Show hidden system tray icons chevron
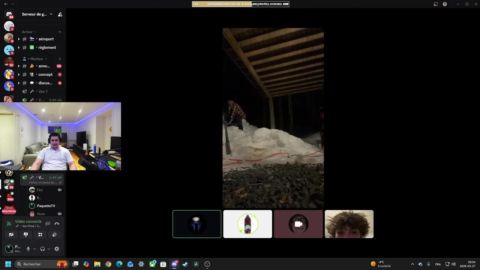 pos(412,264)
